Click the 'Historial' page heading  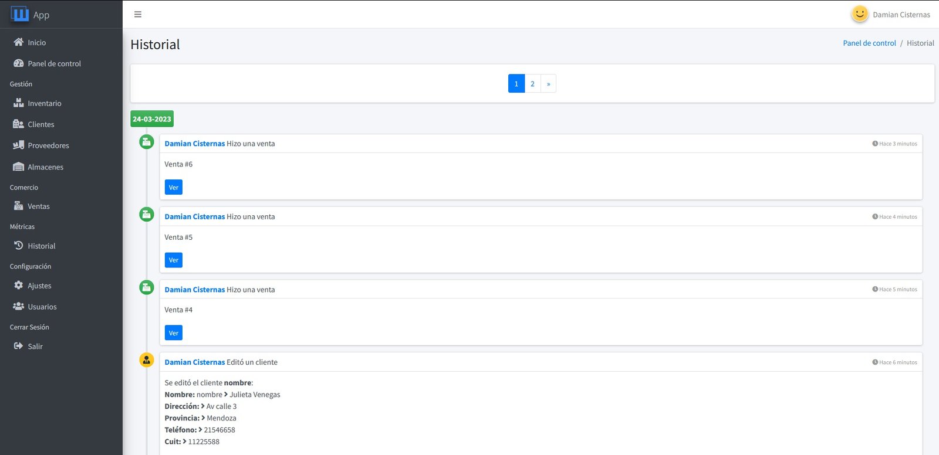point(155,45)
